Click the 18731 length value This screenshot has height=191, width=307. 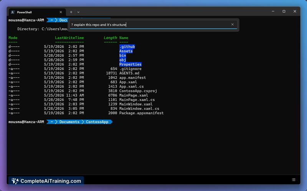coord(111,73)
